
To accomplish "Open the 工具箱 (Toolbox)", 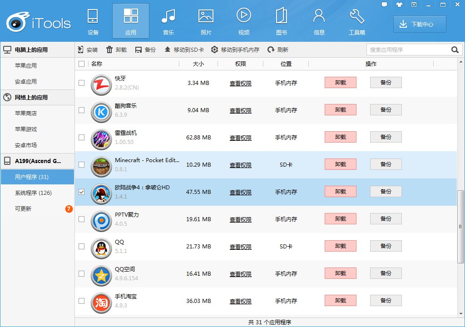I will click(x=357, y=21).
